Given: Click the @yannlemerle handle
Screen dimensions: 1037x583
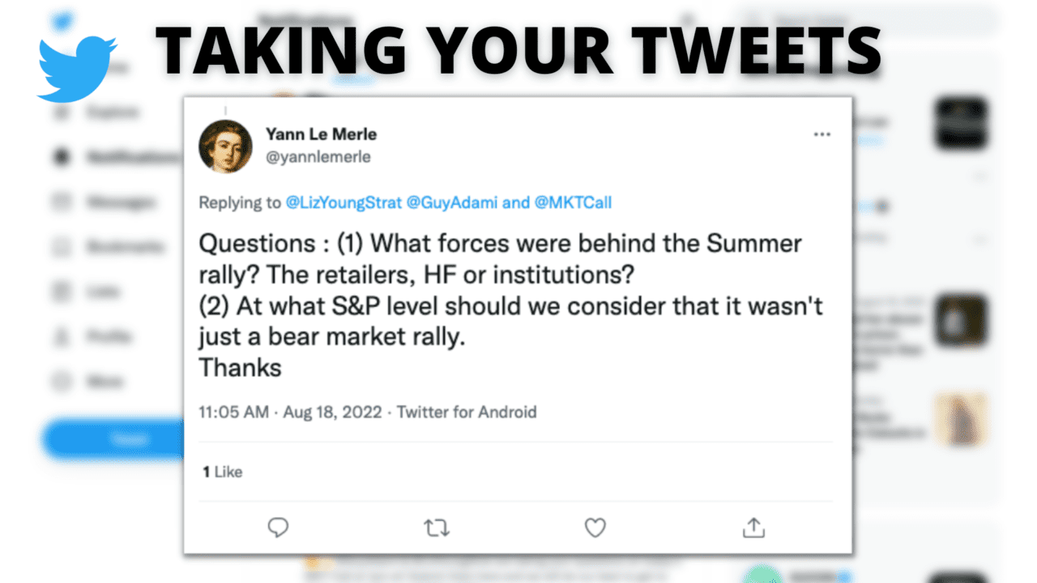Looking at the screenshot, I should click(x=318, y=157).
